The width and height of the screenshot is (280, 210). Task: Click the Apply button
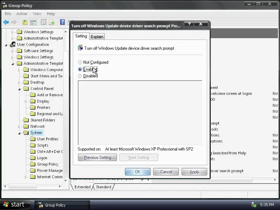click(x=194, y=172)
